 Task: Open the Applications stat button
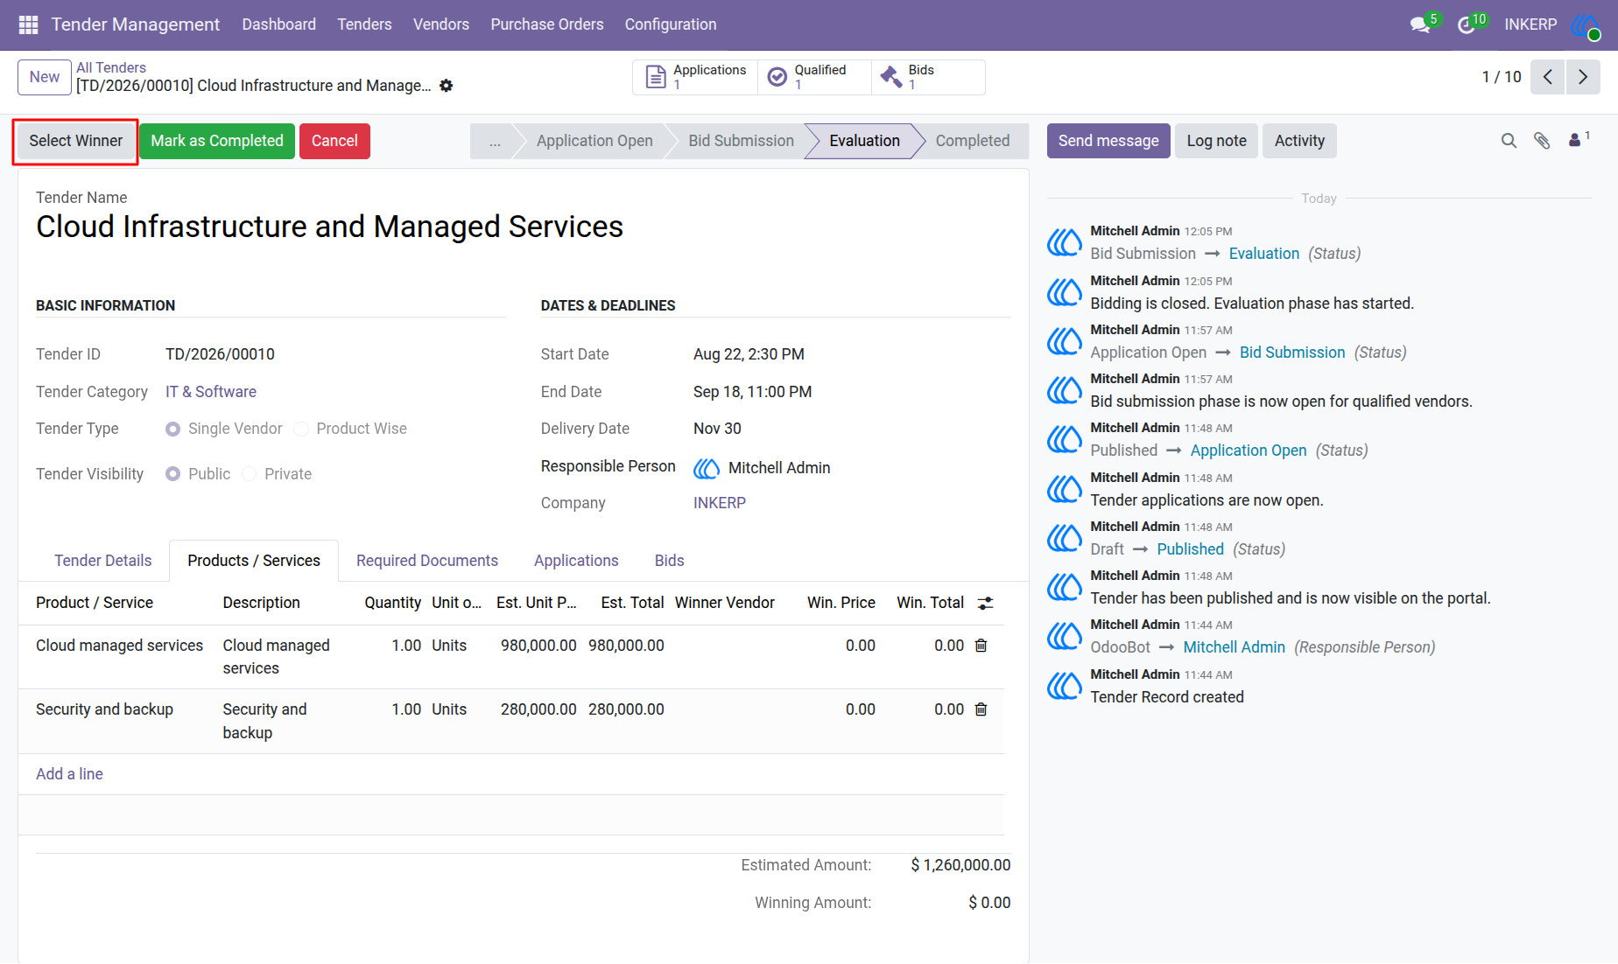tap(696, 77)
